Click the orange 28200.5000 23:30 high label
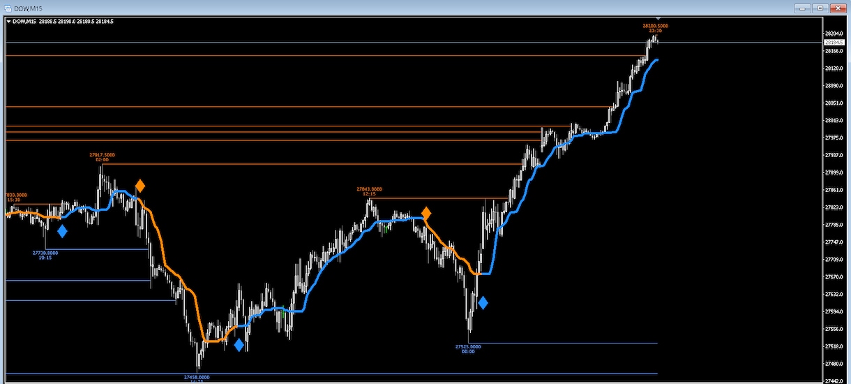This screenshot has width=851, height=384. coord(656,28)
